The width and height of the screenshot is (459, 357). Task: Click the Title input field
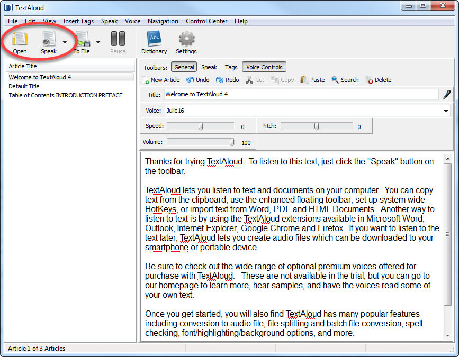[301, 94]
